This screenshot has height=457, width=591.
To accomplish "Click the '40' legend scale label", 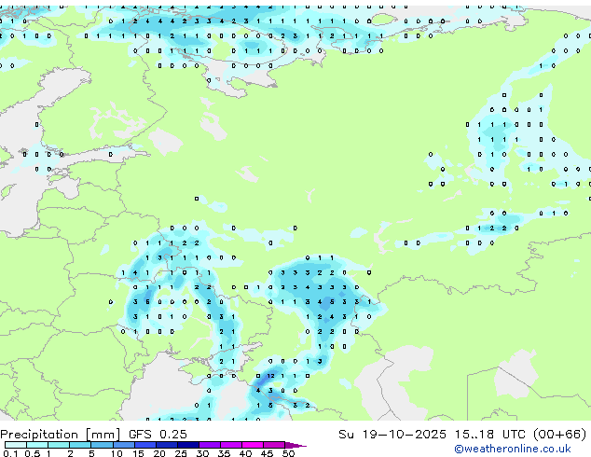I will (245, 453).
